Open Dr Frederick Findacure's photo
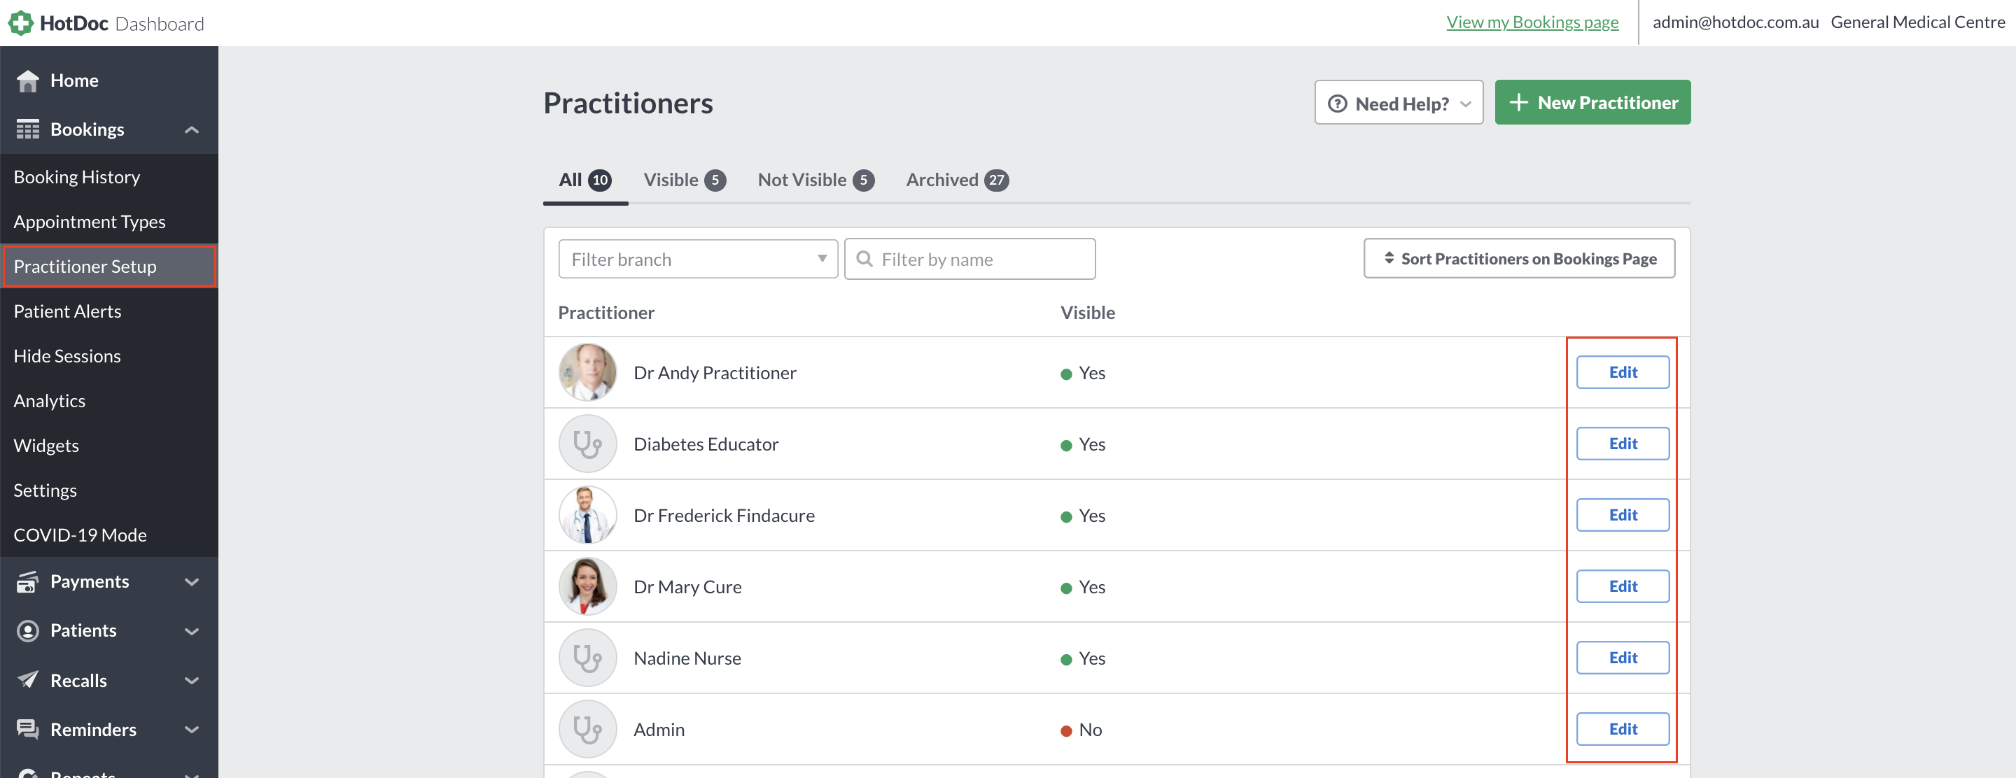The height and width of the screenshot is (778, 2016). (588, 515)
